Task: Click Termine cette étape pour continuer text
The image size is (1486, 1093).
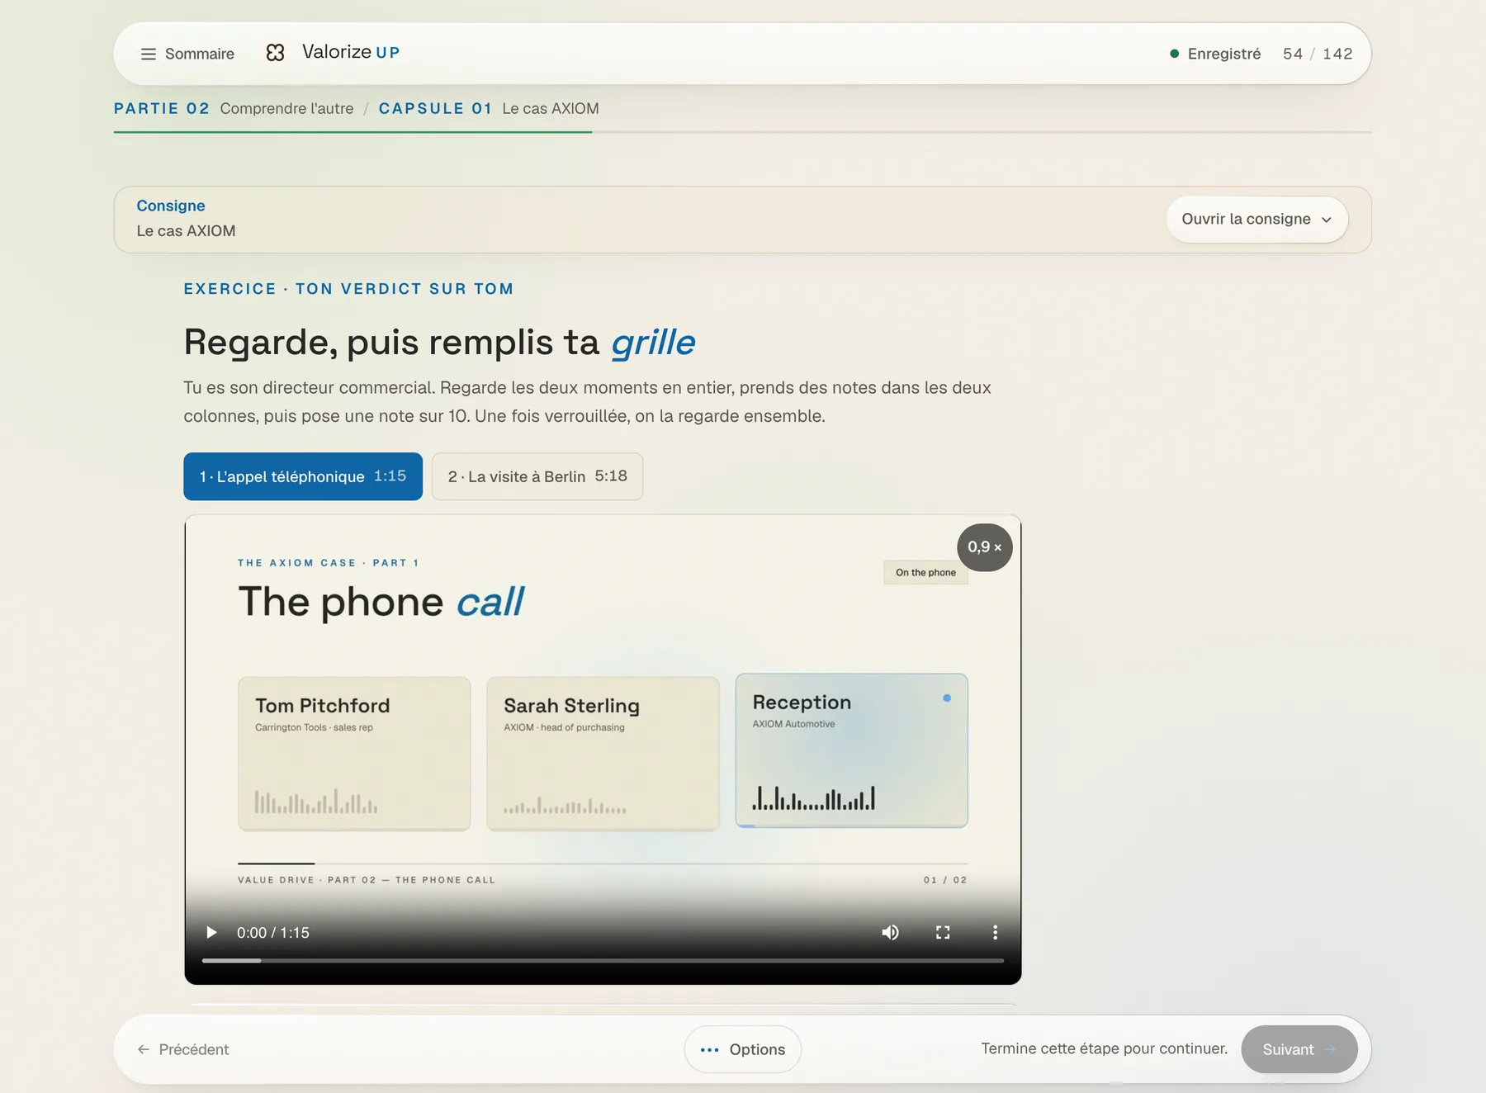Action: coord(1104,1048)
